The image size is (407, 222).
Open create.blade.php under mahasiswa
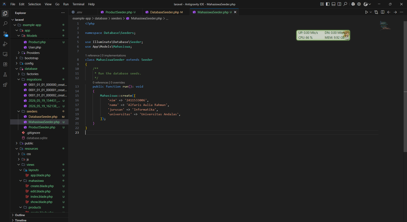pyautogui.click(x=42, y=186)
